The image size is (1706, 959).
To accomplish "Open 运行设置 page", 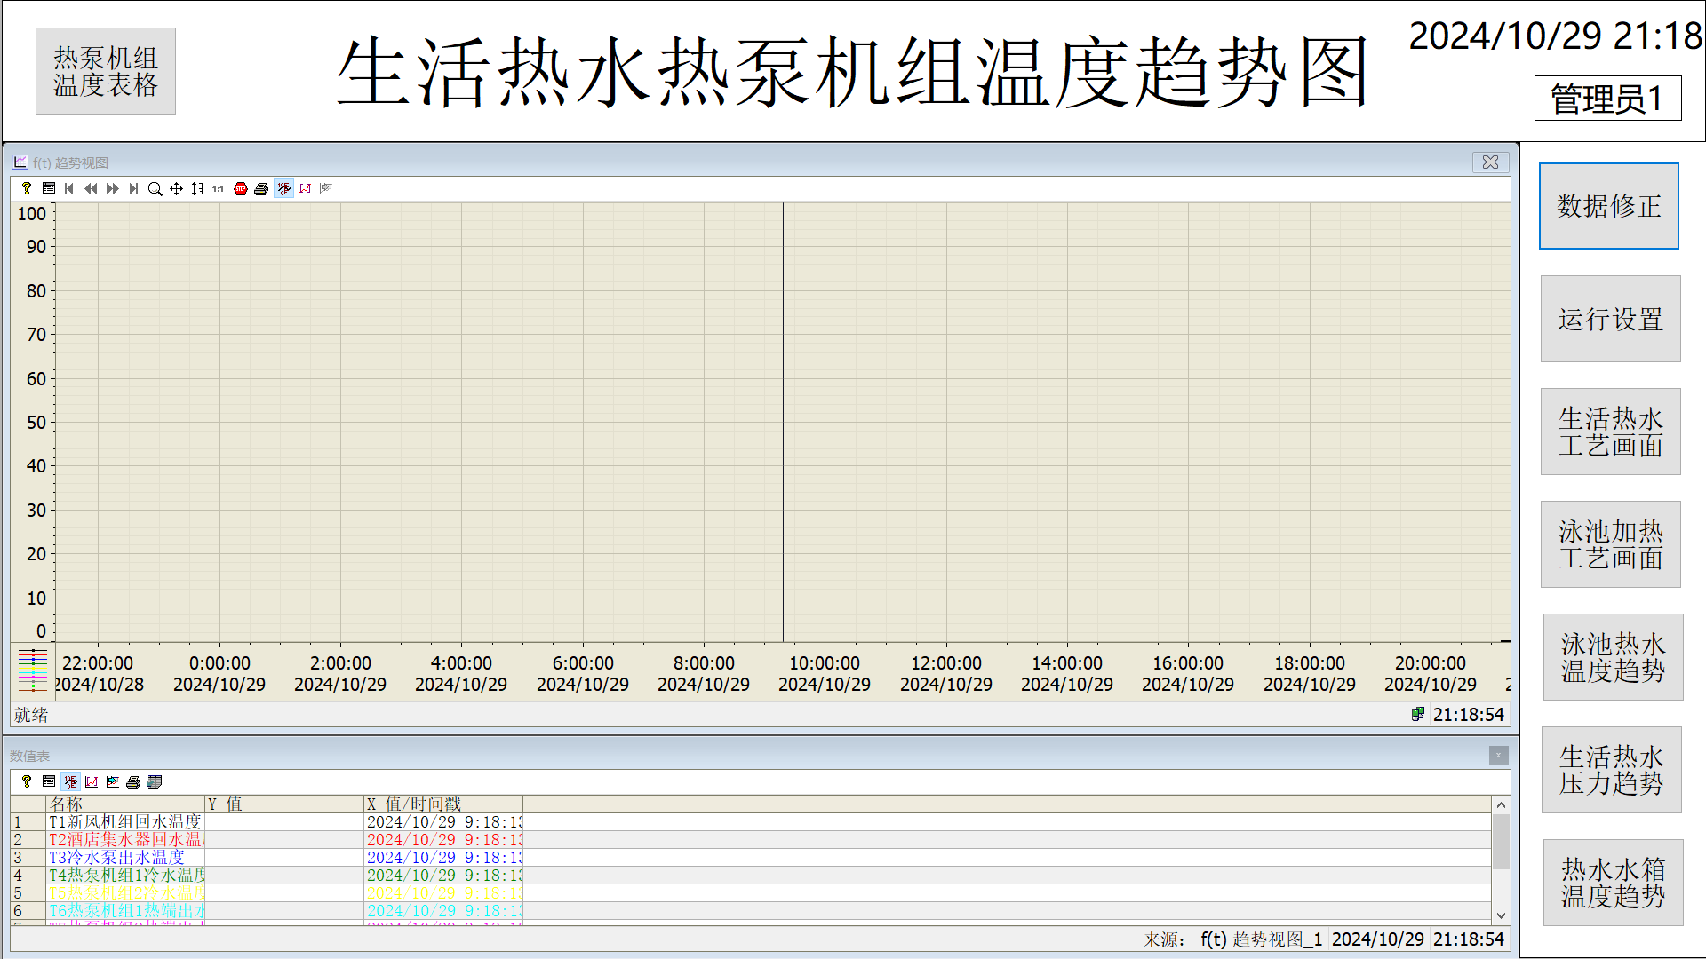I will 1610,319.
